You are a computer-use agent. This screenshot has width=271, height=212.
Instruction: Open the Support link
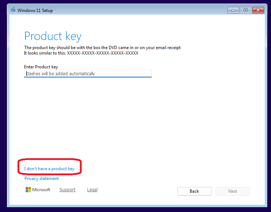(67, 190)
